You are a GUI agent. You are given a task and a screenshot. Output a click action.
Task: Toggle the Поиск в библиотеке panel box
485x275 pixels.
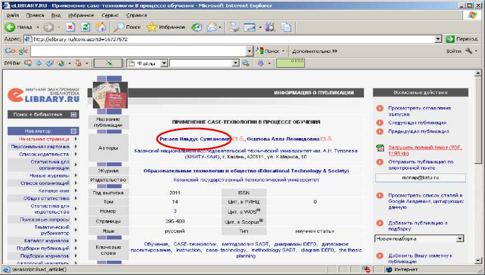74,114
